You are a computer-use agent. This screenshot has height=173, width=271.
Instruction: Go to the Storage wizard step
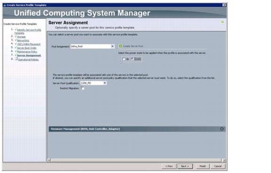(21, 37)
